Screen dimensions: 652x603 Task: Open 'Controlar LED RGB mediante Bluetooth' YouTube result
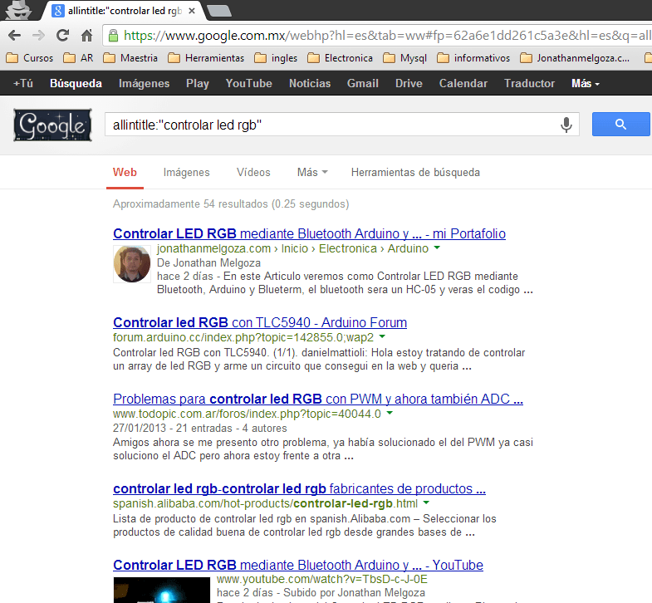click(298, 565)
